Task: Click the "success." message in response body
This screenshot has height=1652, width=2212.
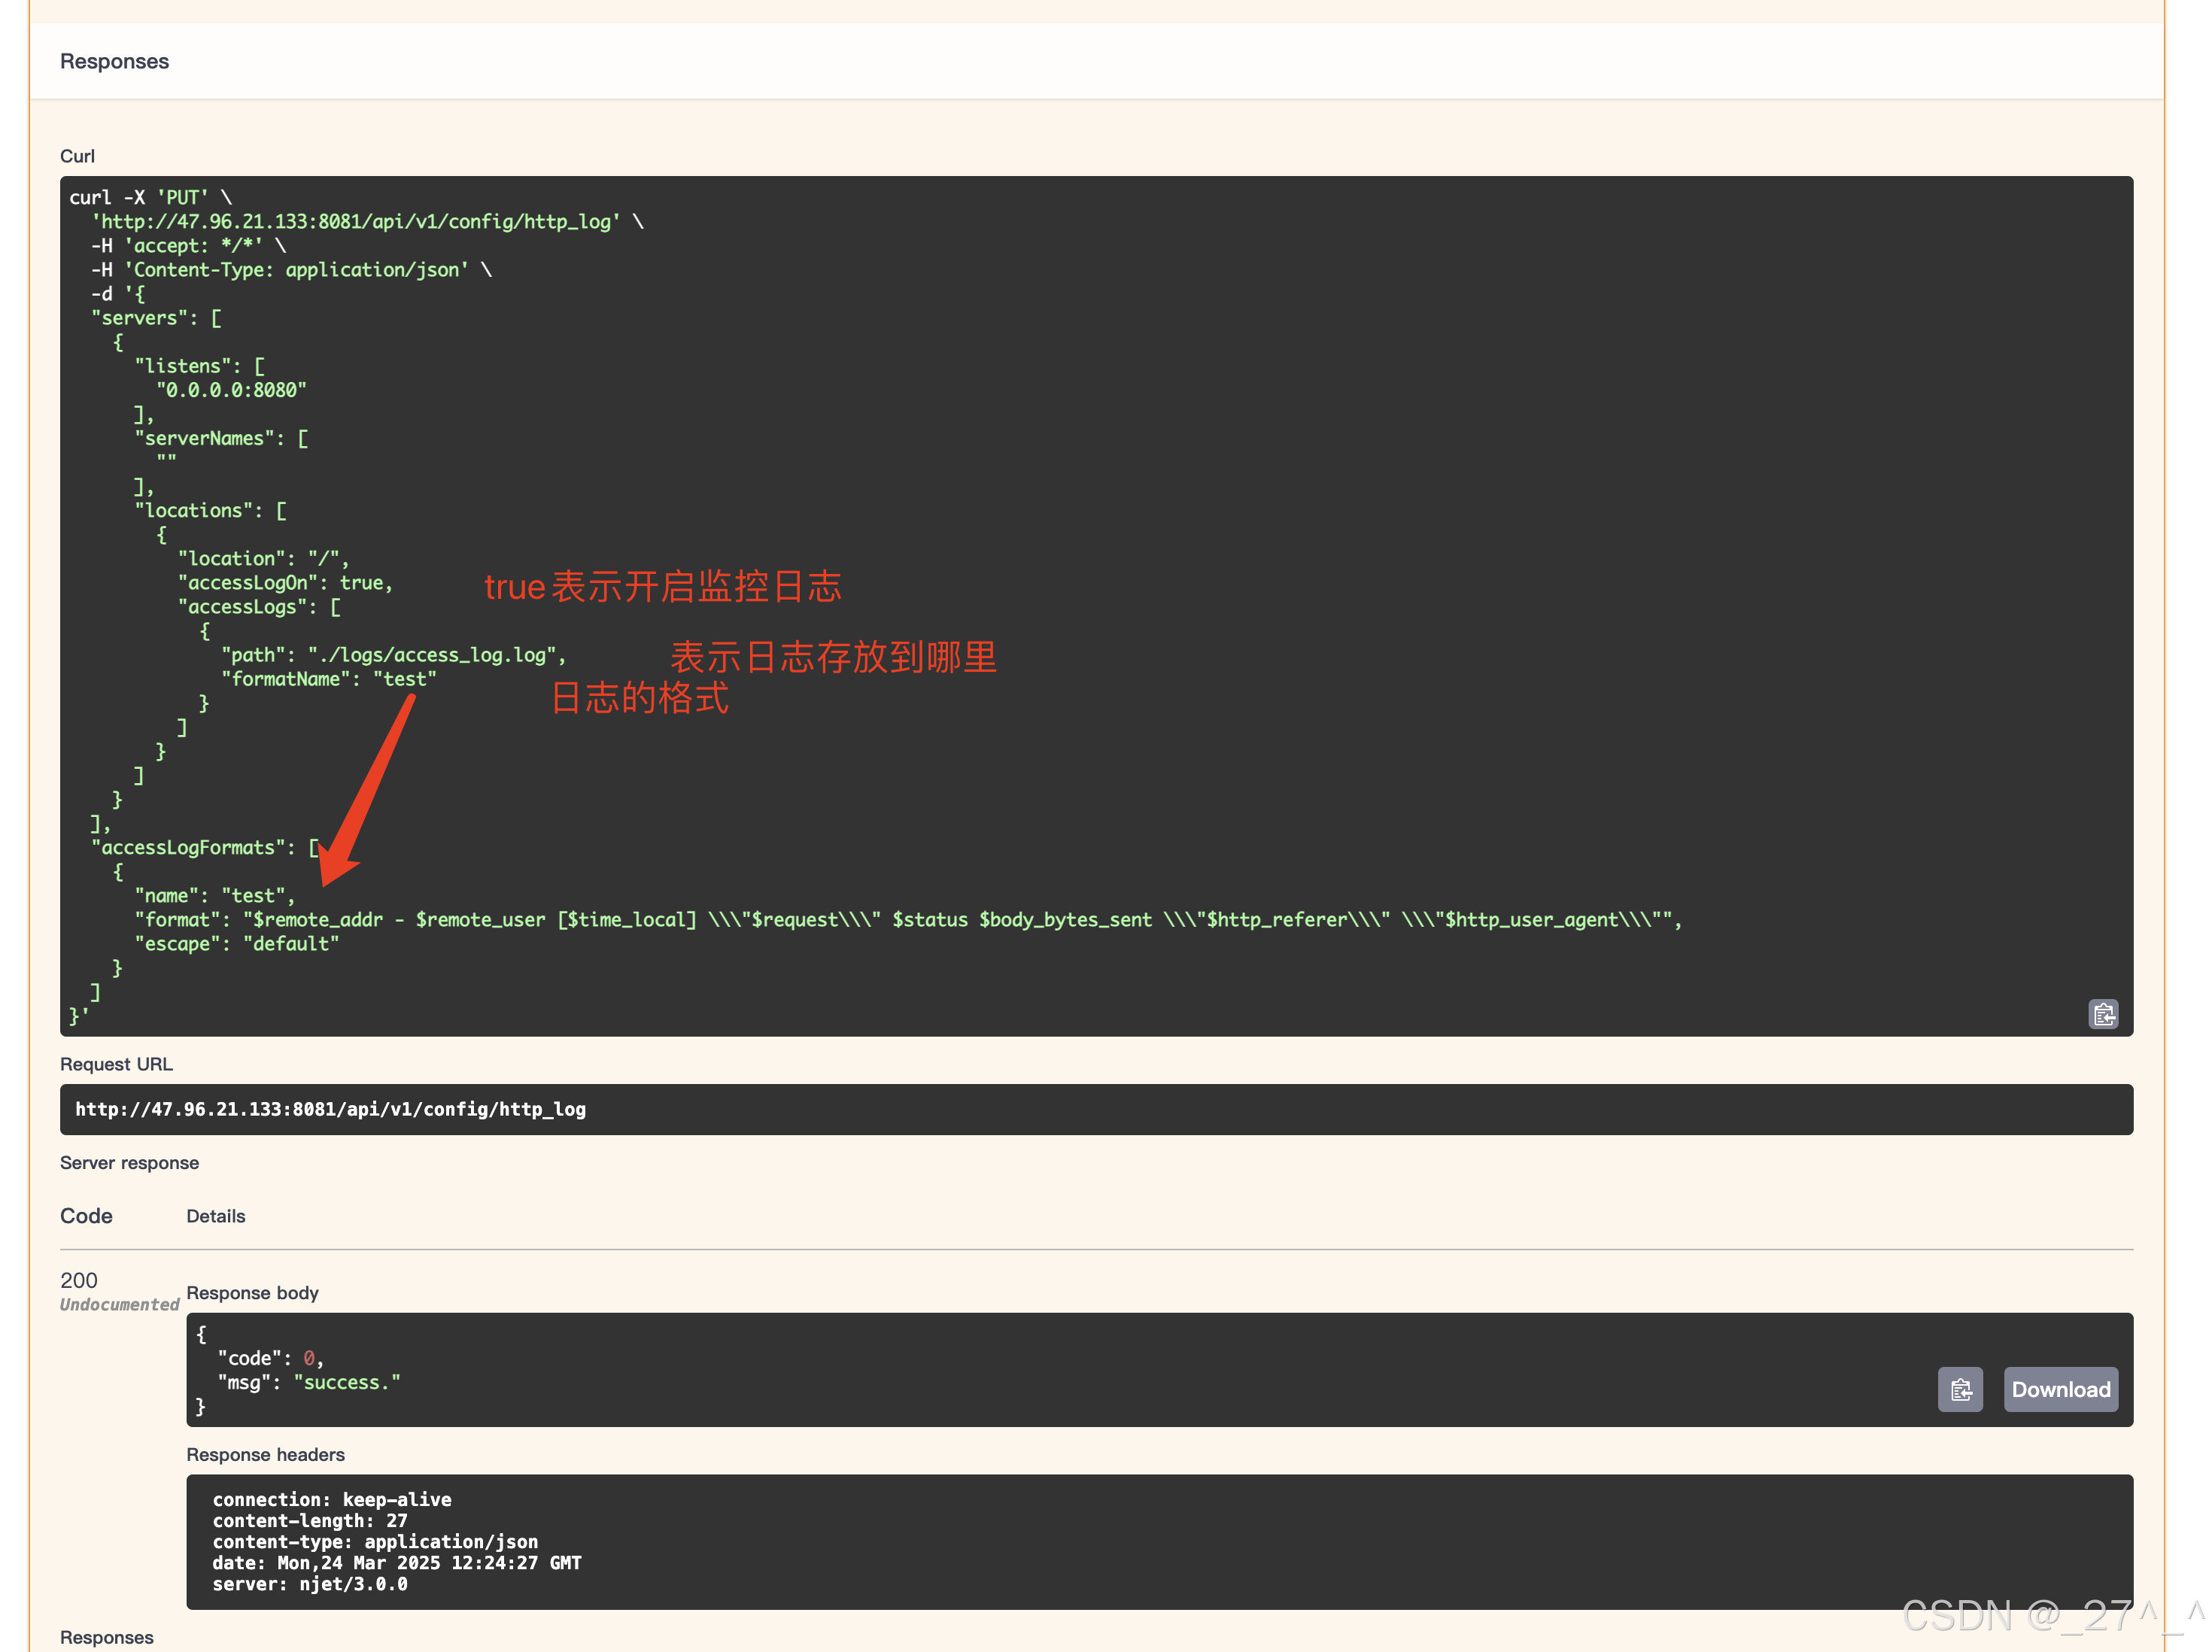Action: click(x=346, y=1382)
